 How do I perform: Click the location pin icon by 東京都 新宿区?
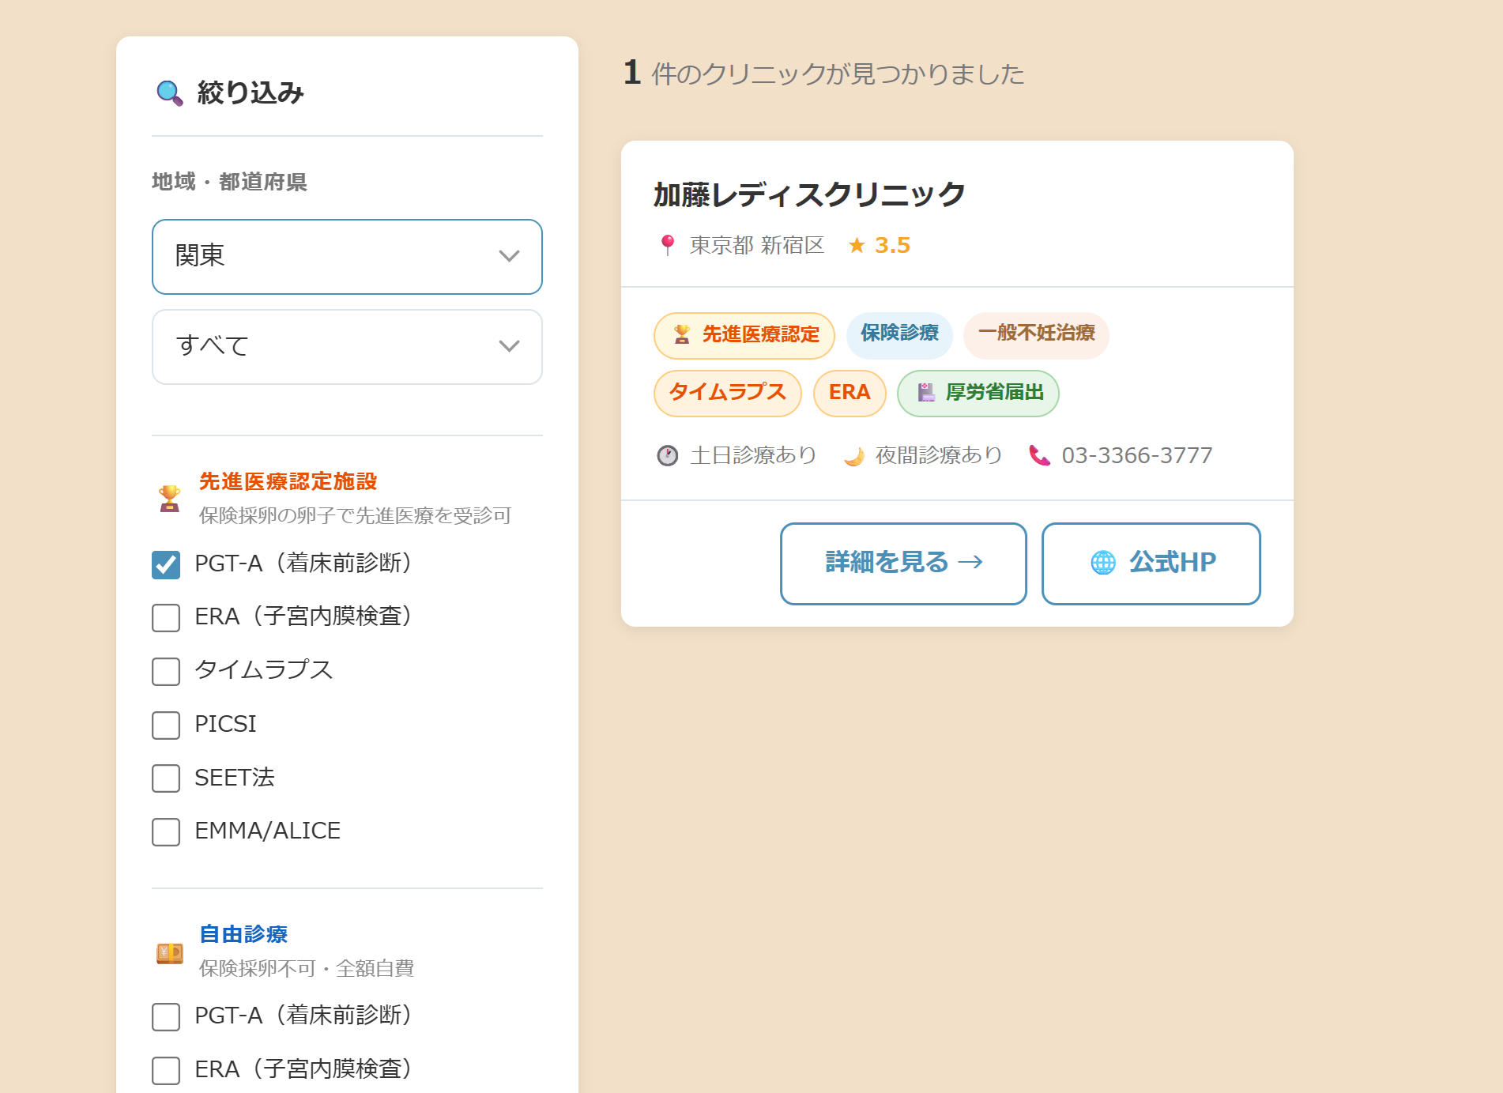(668, 245)
